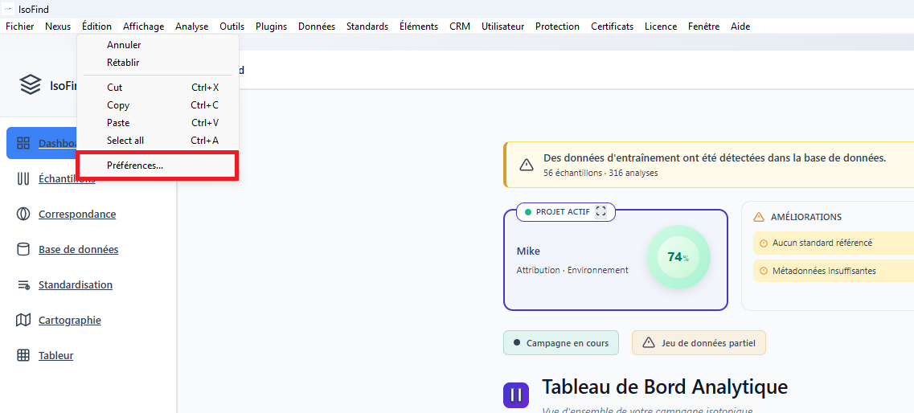Go to Base de données page
914x413 pixels.
click(x=78, y=249)
